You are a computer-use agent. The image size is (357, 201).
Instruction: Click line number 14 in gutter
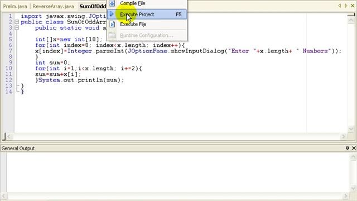tap(9, 92)
